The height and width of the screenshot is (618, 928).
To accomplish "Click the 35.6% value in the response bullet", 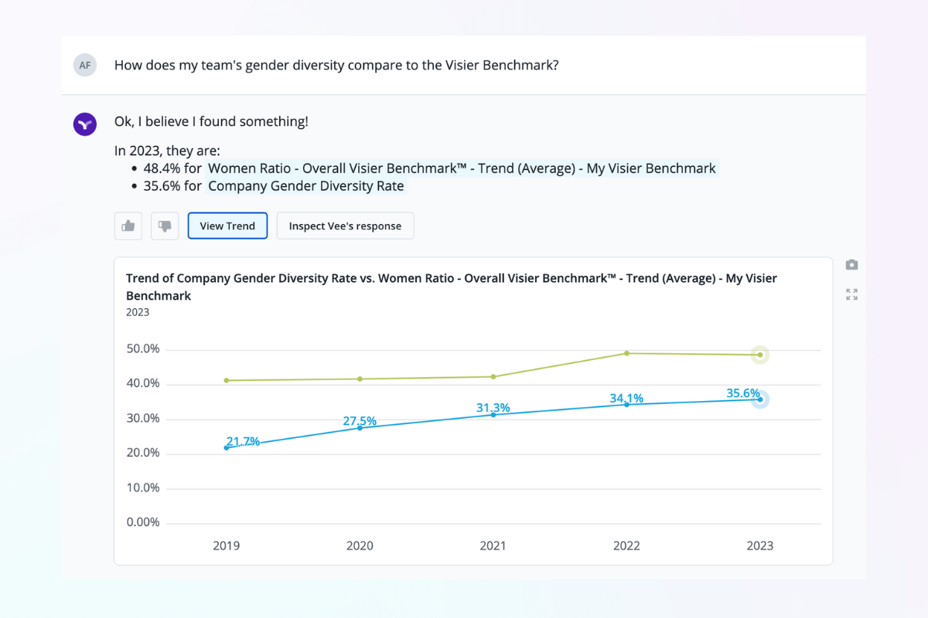I will 163,186.
